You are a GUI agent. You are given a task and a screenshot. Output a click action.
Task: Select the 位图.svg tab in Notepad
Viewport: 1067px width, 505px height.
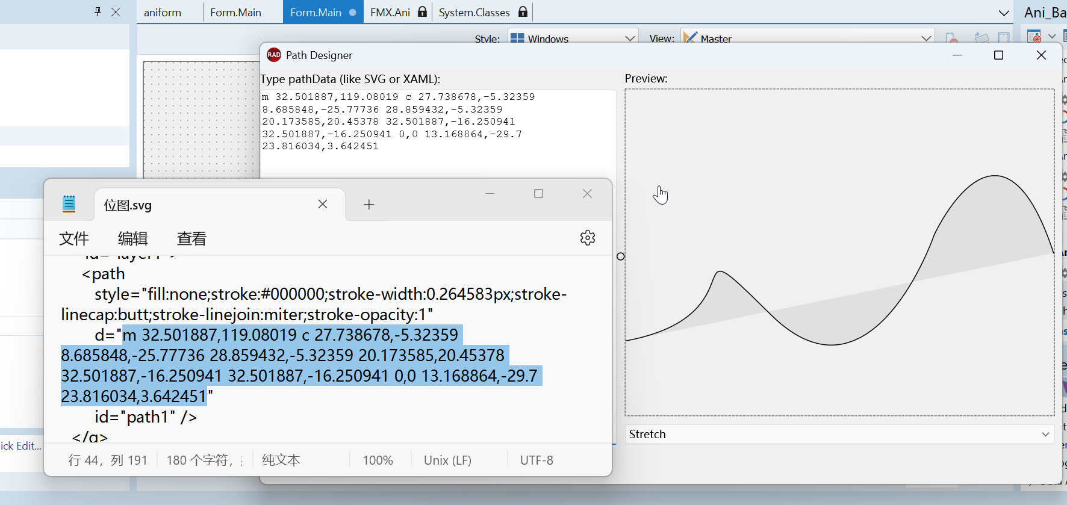[220, 205]
